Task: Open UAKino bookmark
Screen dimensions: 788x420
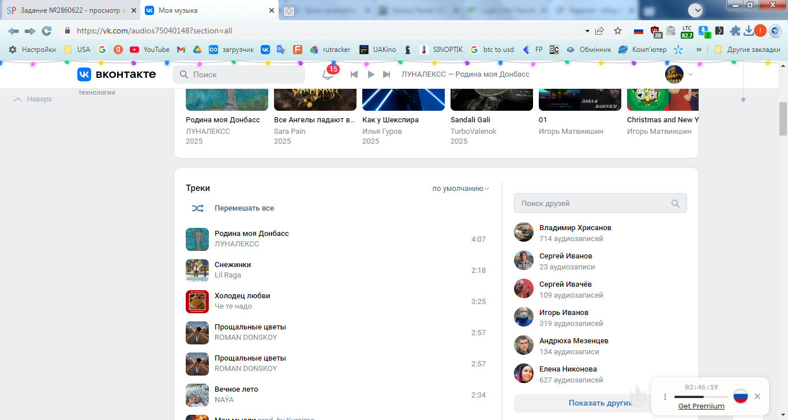Action: 378,50
